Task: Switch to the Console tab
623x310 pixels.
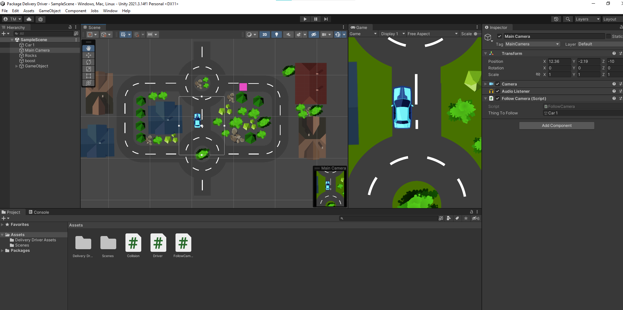Action: (39, 212)
